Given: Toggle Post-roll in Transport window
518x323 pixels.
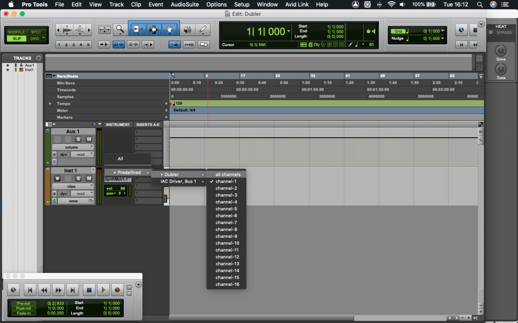Looking at the screenshot, I should coord(23,308).
